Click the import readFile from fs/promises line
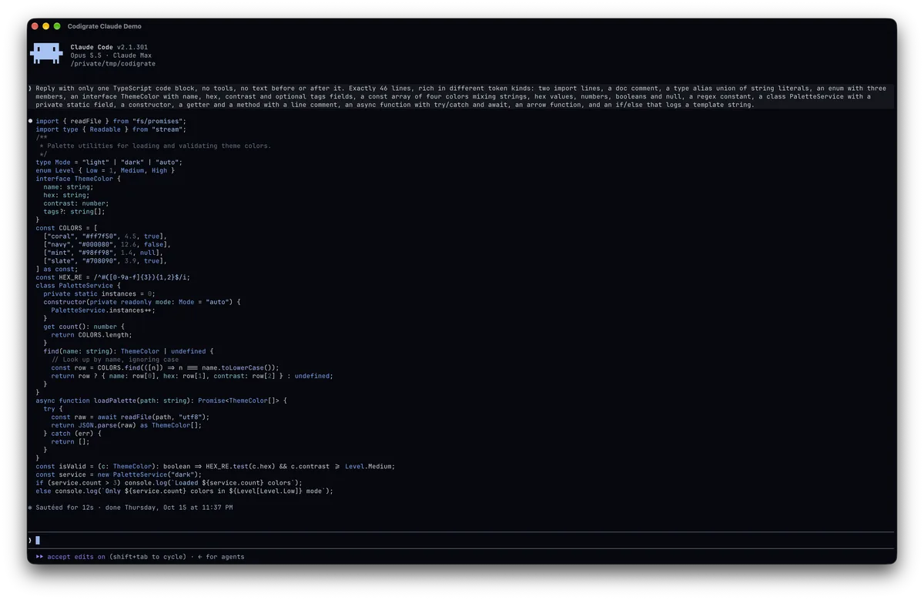Image resolution: width=924 pixels, height=600 pixels. (x=111, y=121)
